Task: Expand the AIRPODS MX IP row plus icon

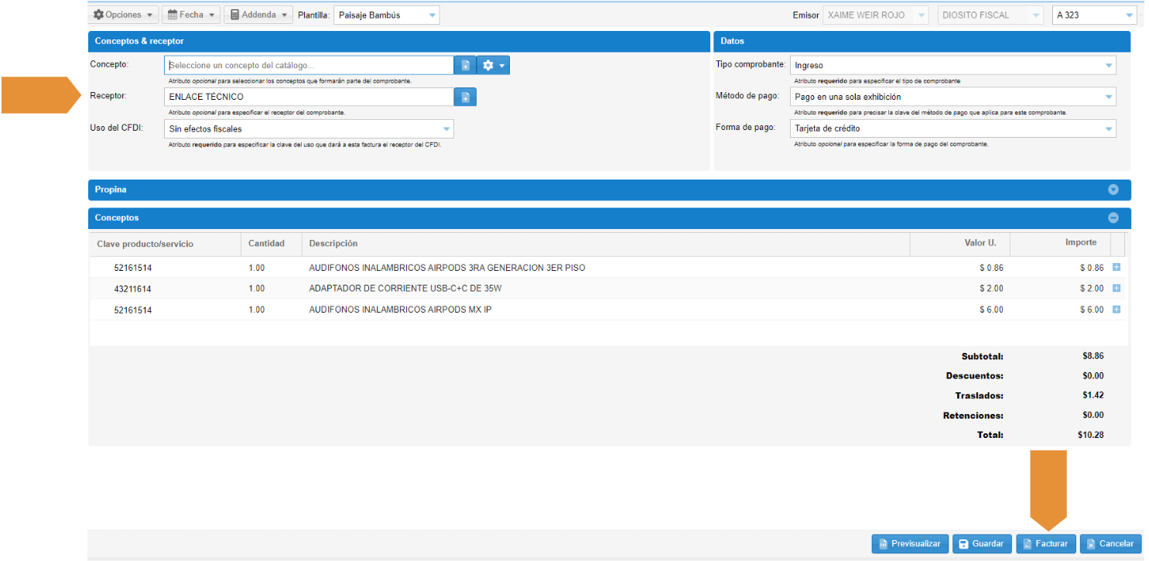Action: pos(1117,310)
